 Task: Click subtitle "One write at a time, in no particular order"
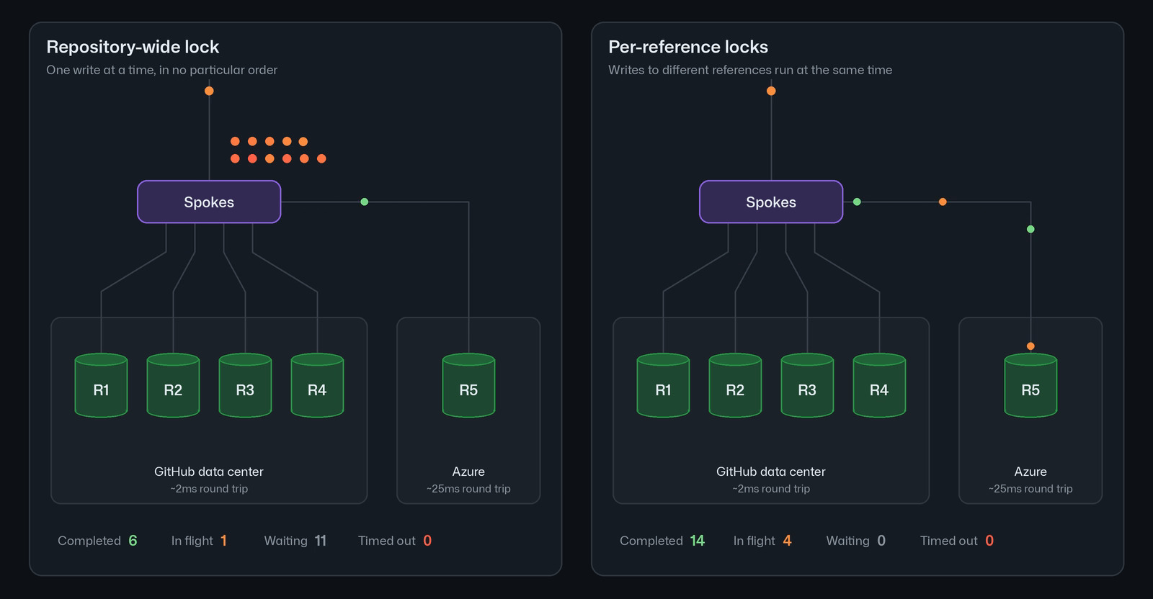161,70
